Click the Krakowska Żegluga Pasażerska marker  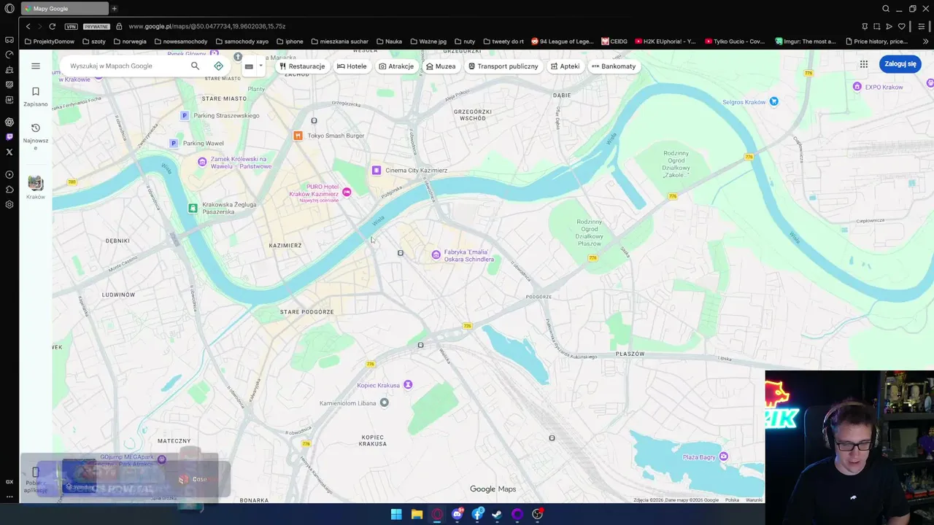193,209
